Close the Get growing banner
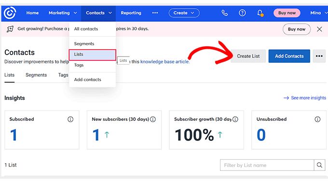328x182 pixels. coord(319,29)
